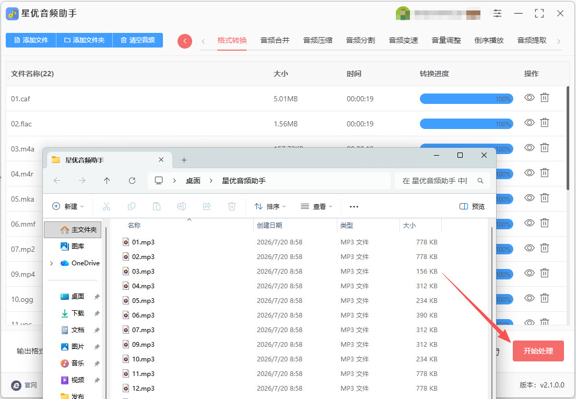Open the three-dots more options in Explorer
This screenshot has height=399, width=576.
[354, 206]
